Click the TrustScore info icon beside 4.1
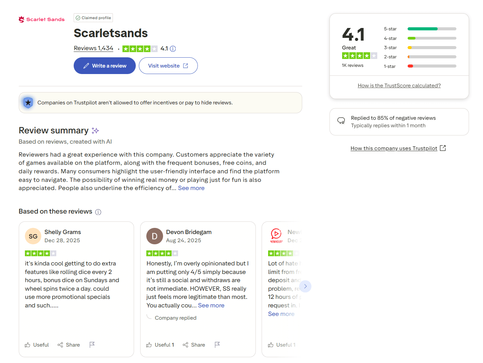The height and width of the screenshot is (363, 483). tap(173, 49)
